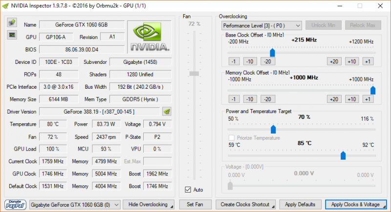This screenshot has height=212, width=391.
Task: Click the 85 °C temperature target slider handle
Action: point(343,155)
